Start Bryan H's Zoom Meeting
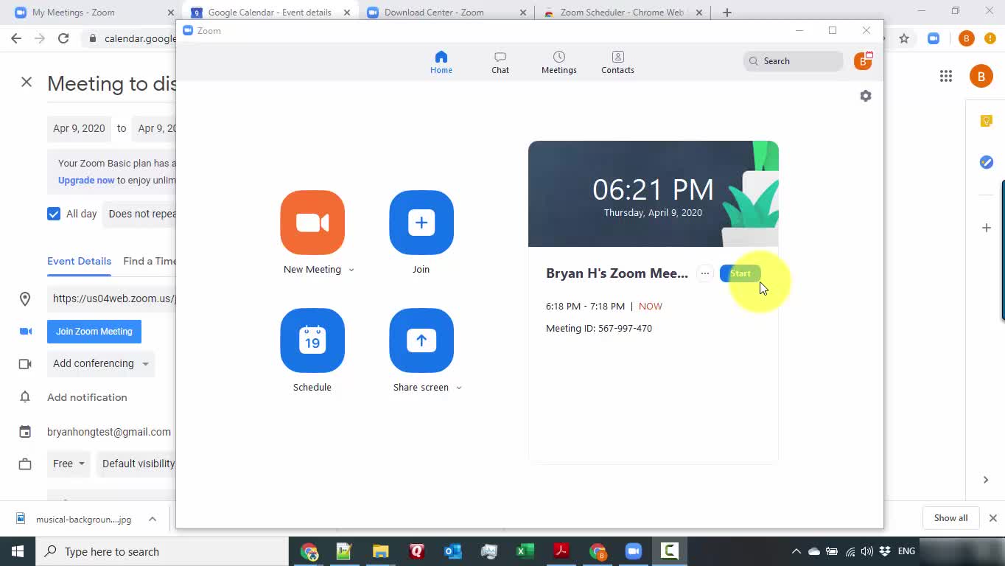 740,273
